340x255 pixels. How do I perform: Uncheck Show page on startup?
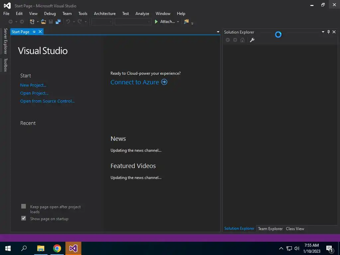(24, 218)
